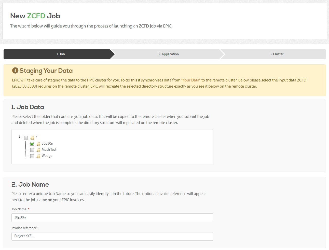Open the "Your Data" link
Image resolution: width=329 pixels, height=250 pixels.
pos(191,80)
